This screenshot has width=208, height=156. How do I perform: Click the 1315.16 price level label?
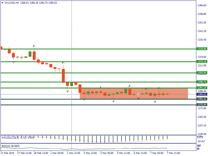(x=202, y=62)
